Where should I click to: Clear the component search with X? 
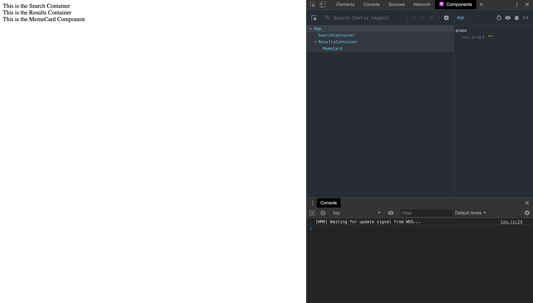coord(431,18)
